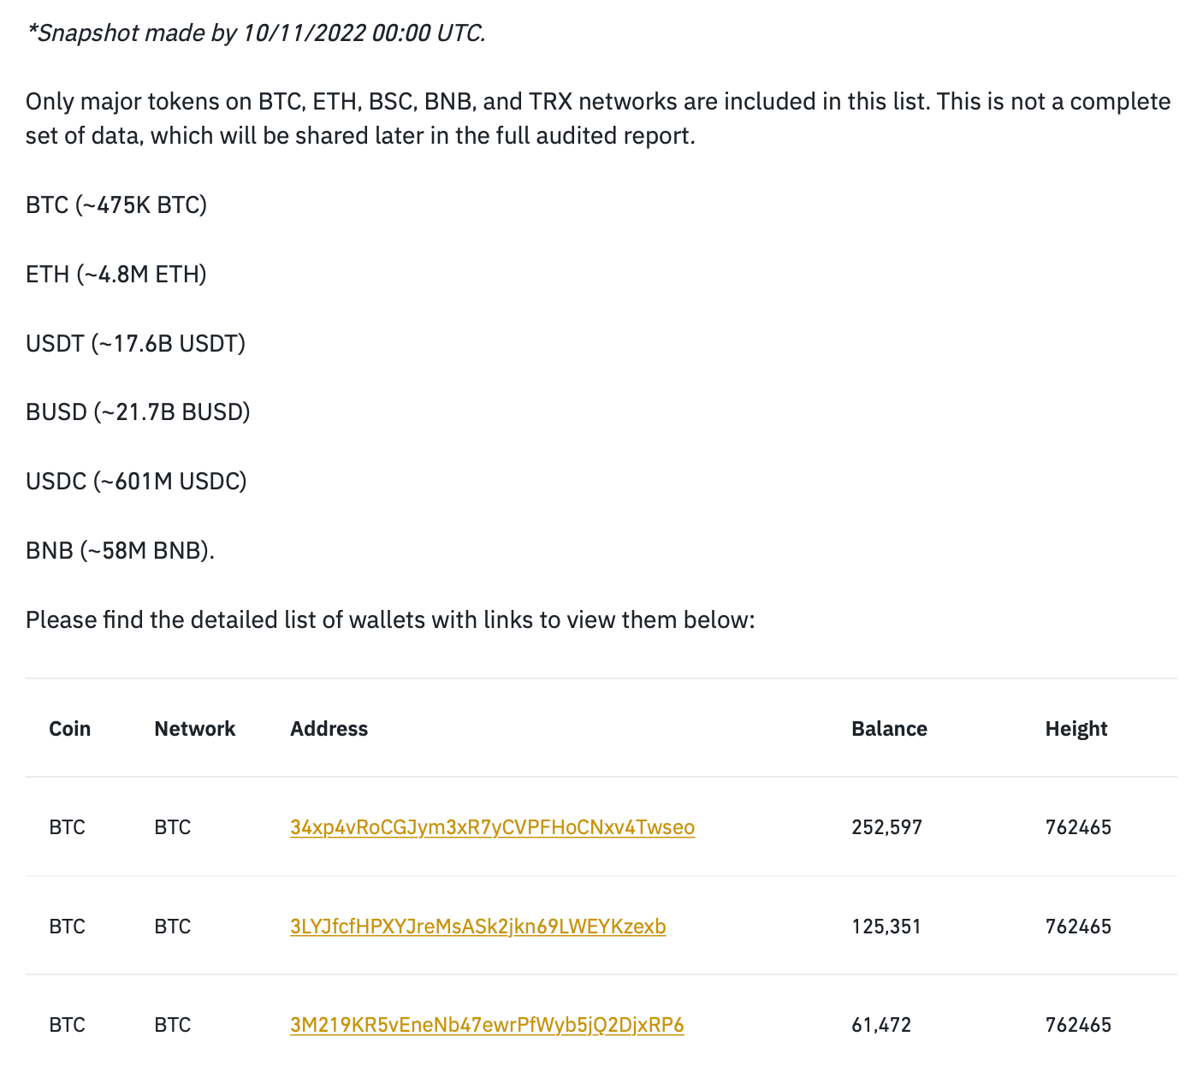Click the height value in the 61,472 row
Screen dimensions: 1191x1066
tap(1078, 1025)
